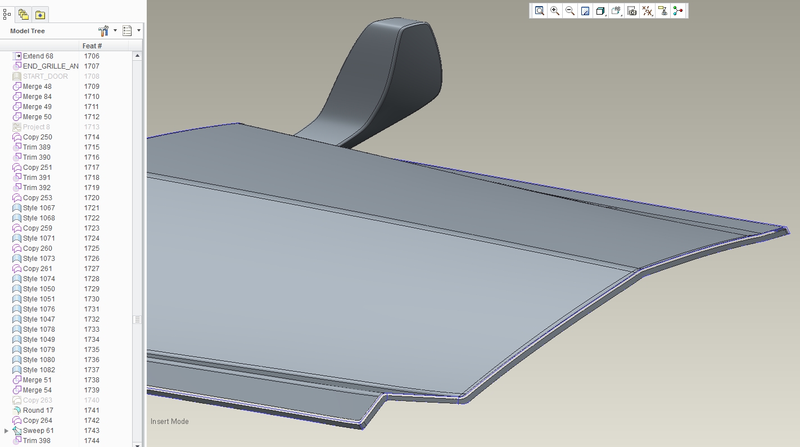Toggle the Spin Center icon
Screen dimensions: 800x447
(678, 11)
